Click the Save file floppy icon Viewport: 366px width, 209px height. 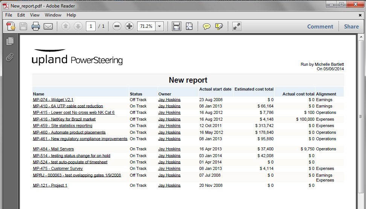(x=23, y=26)
